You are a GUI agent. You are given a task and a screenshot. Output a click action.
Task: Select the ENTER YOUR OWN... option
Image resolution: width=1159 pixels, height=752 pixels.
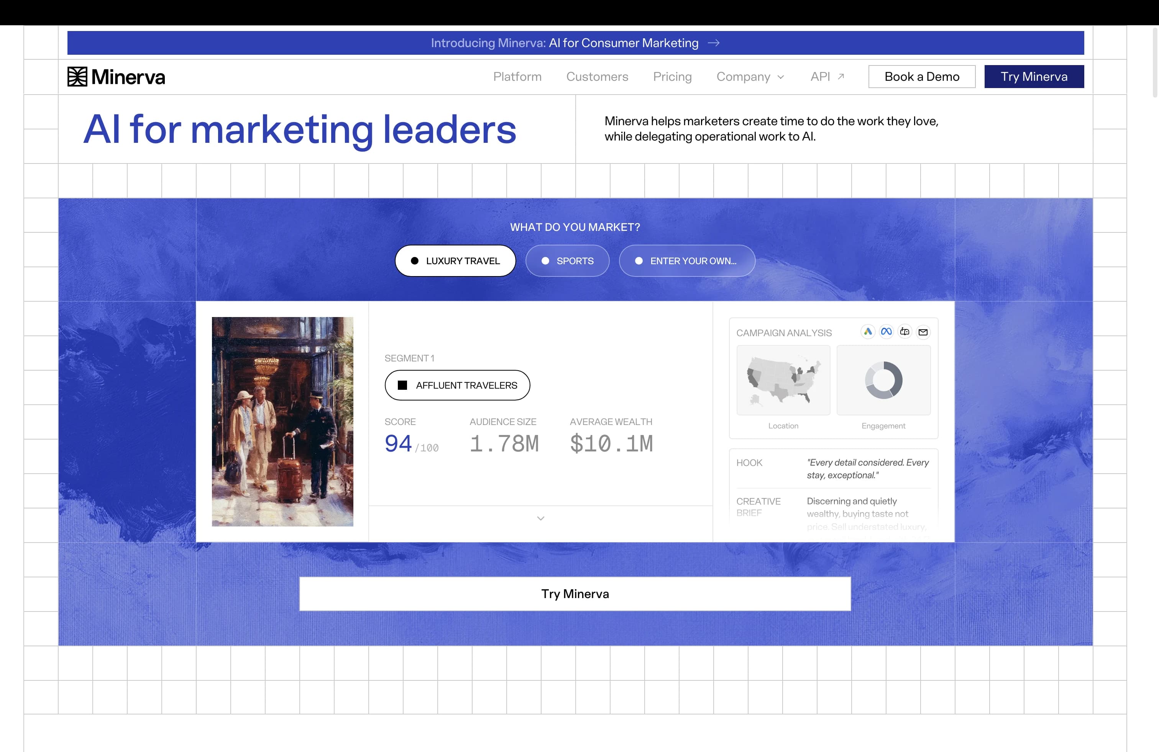687,261
